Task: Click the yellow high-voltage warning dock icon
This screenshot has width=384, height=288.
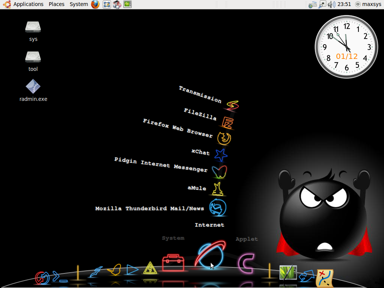Action: pos(150,268)
